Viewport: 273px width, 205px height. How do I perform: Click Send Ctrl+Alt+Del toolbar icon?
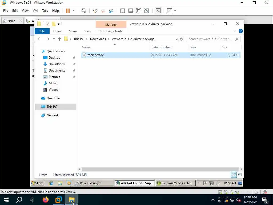point(84,11)
